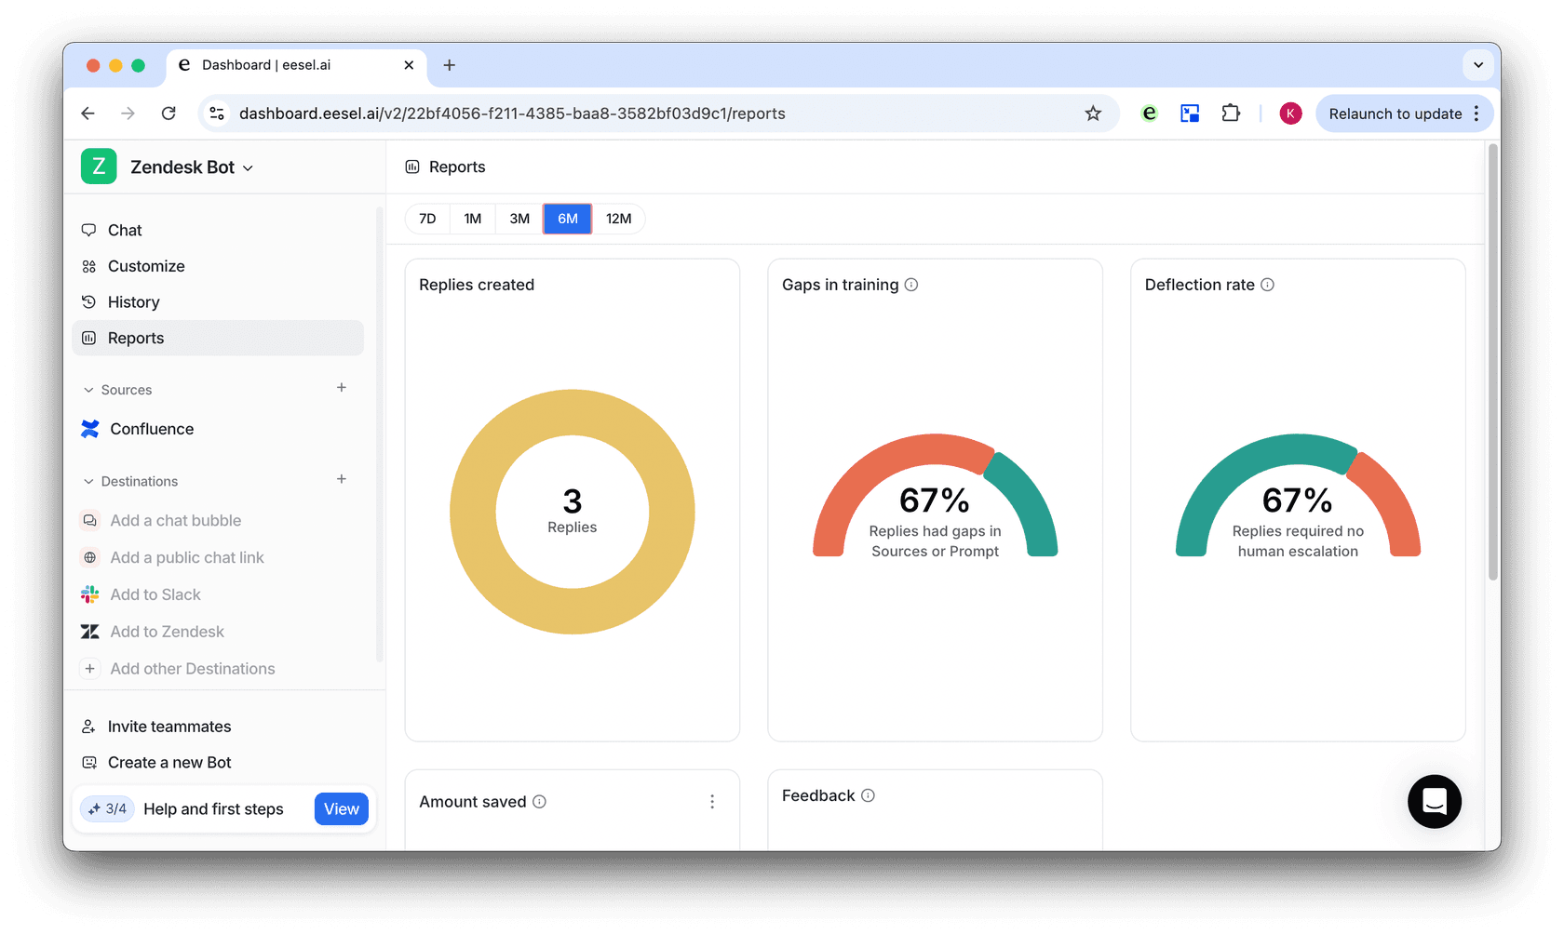Add a new destination with the plus icon
1564x934 pixels.
(342, 479)
